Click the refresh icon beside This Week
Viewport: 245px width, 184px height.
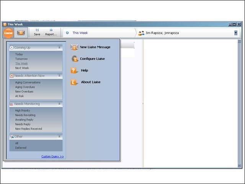pos(67,33)
